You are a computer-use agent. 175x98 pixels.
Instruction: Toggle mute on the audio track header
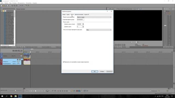click(17, 60)
